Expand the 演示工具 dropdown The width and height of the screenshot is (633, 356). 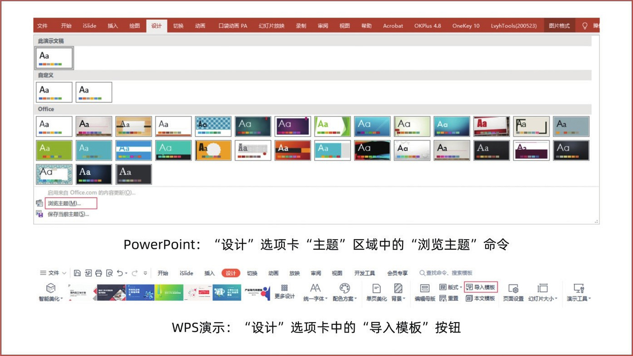pyautogui.click(x=590, y=299)
